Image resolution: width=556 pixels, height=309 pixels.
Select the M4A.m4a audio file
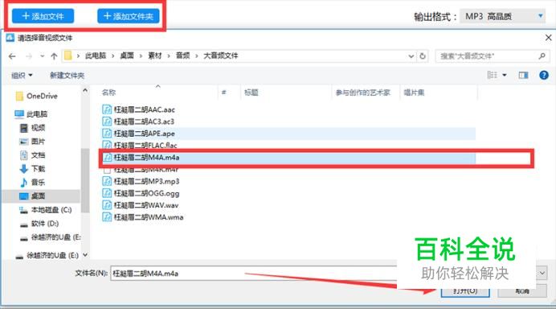point(141,158)
